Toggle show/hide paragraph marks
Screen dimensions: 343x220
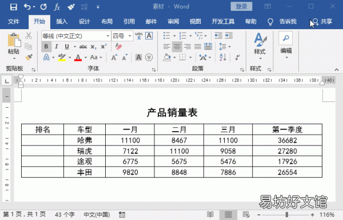click(x=237, y=57)
